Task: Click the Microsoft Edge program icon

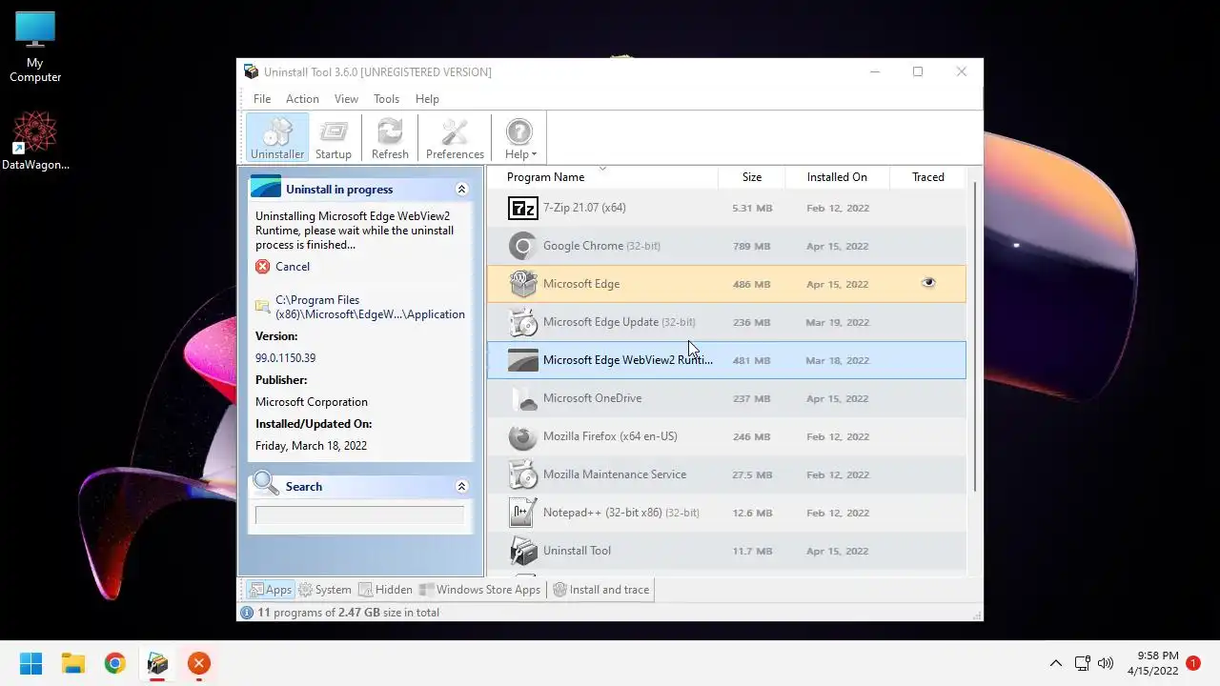Action: click(x=522, y=284)
